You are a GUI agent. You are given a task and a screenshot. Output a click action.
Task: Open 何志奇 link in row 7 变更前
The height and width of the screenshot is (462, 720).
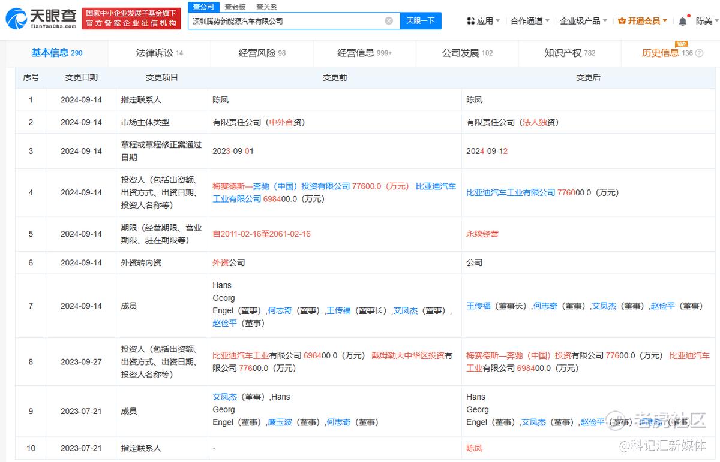coord(280,310)
